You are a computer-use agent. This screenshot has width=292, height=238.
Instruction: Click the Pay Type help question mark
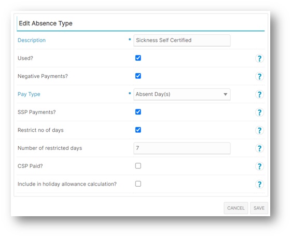(259, 94)
